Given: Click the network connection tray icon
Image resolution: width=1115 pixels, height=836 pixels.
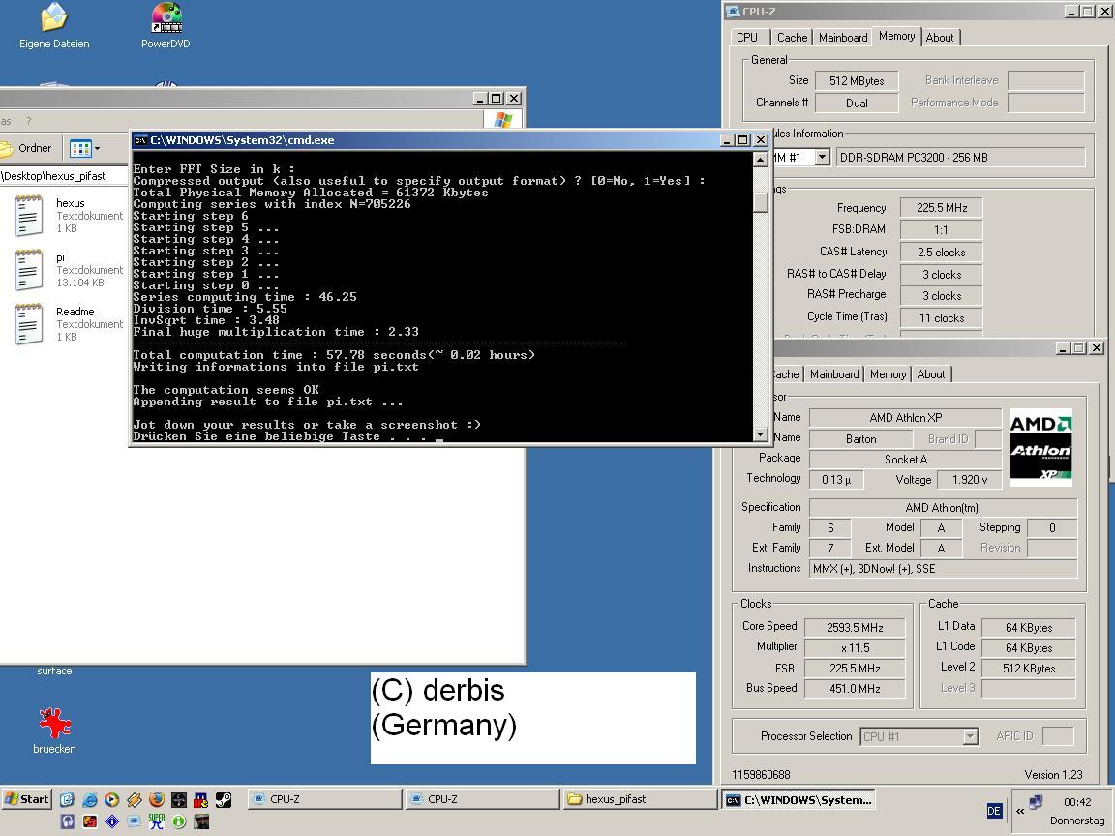Looking at the screenshot, I should click(1036, 802).
